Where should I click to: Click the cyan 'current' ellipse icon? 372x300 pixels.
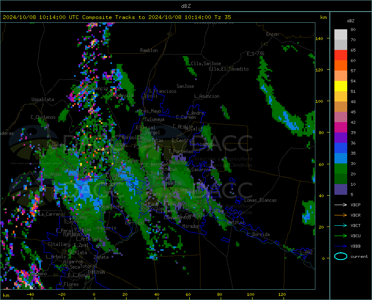pos(341,256)
